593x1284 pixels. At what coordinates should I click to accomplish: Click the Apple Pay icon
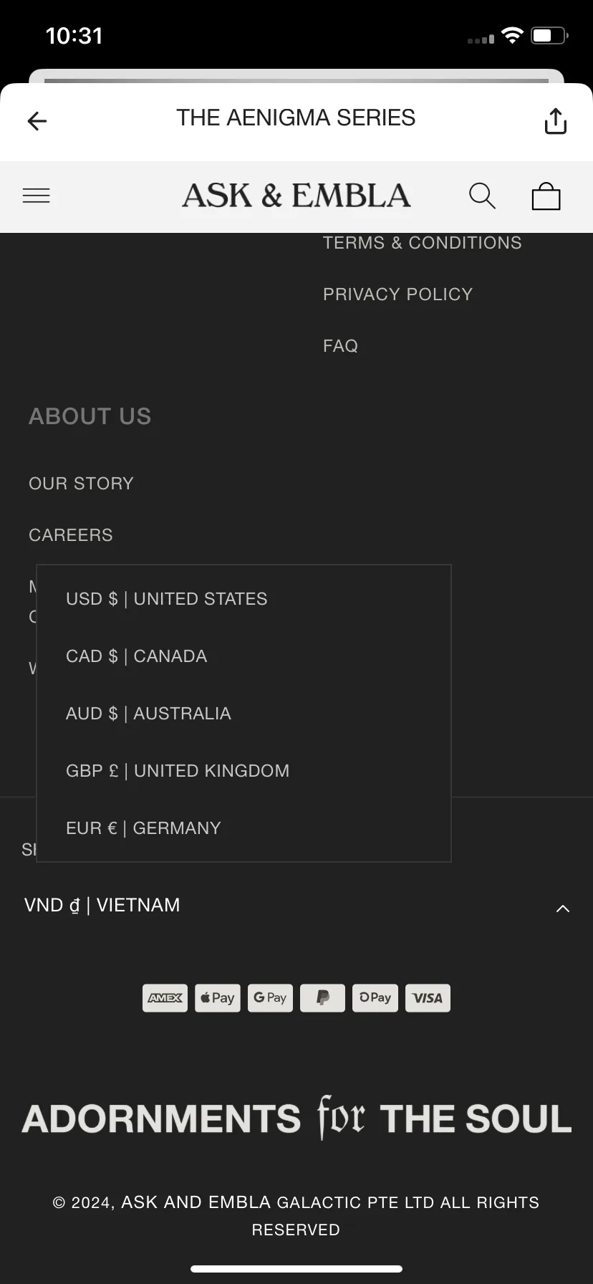(218, 997)
